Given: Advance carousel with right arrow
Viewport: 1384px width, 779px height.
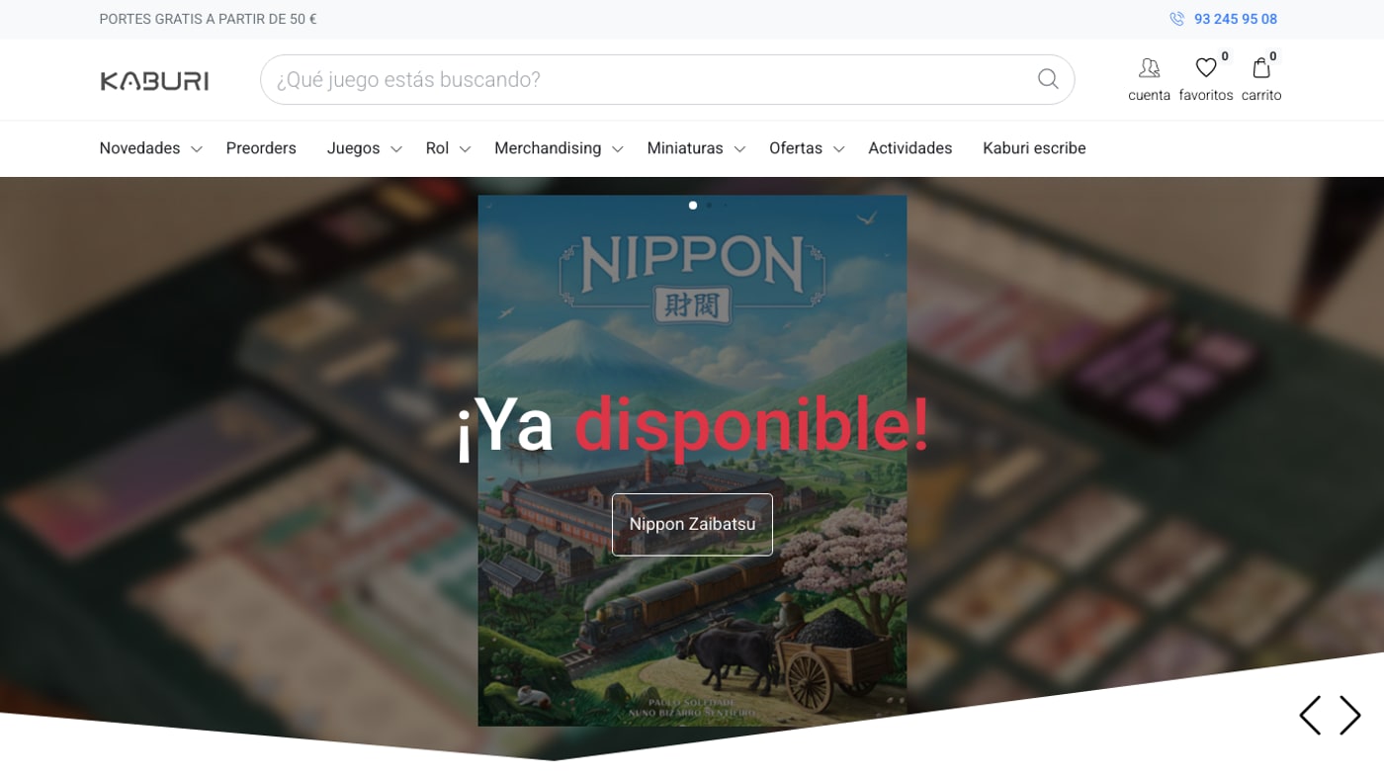Looking at the screenshot, I should pos(1350,715).
